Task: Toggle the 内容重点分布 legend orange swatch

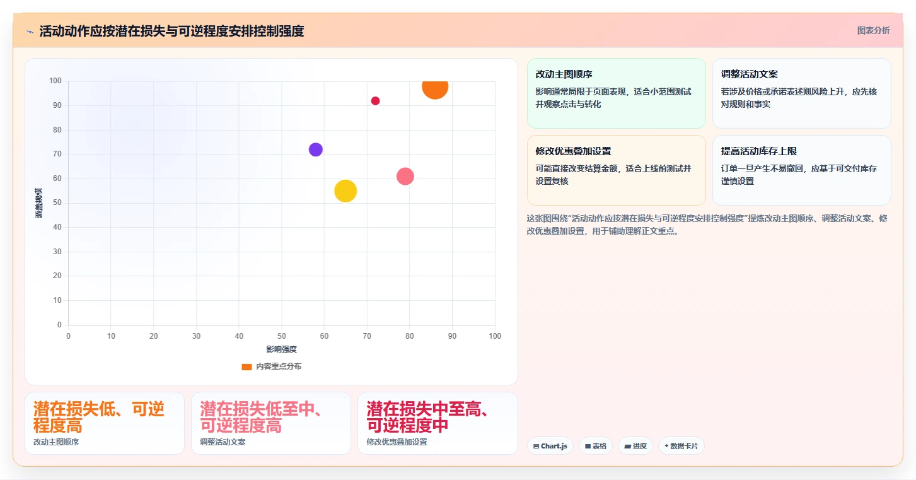Action: pos(246,366)
